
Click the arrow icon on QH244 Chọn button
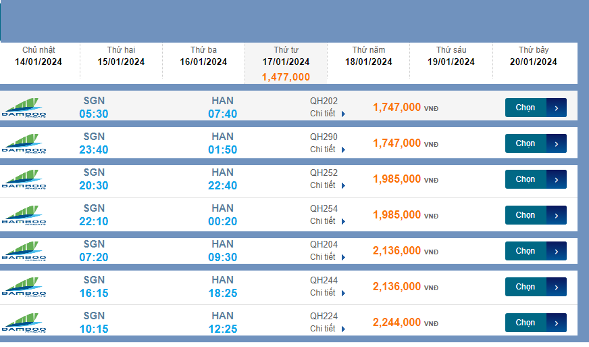pyautogui.click(x=556, y=287)
